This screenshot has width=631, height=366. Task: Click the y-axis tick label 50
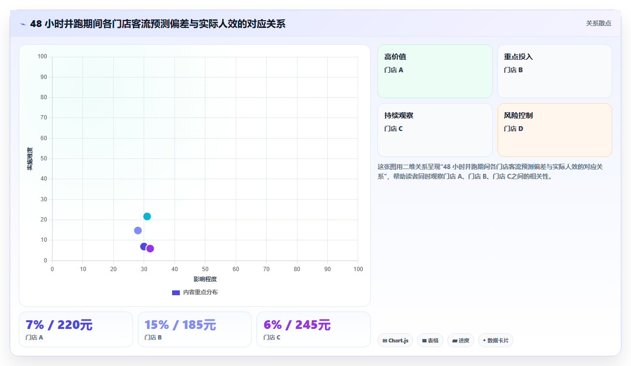click(x=44, y=158)
